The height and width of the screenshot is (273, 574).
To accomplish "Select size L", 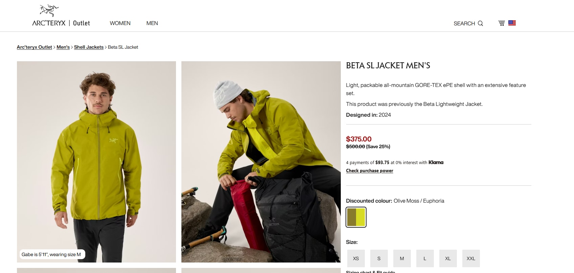I will 425,258.
